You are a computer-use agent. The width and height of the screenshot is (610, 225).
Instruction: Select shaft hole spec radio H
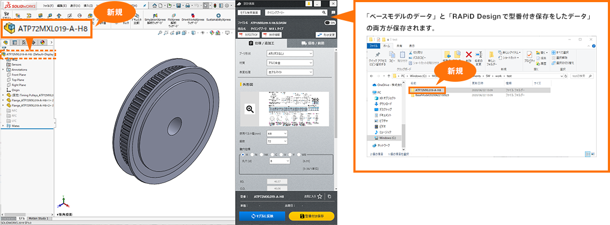243,154
